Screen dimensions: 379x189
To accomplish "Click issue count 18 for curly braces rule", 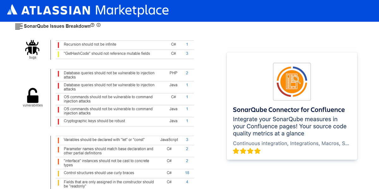I will pos(187,173).
